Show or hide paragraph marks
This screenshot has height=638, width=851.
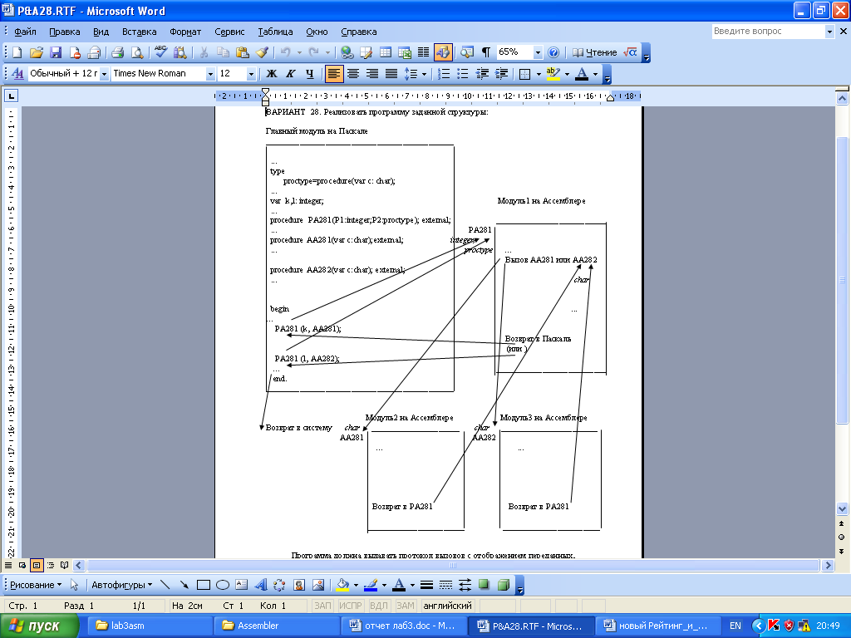(x=485, y=52)
